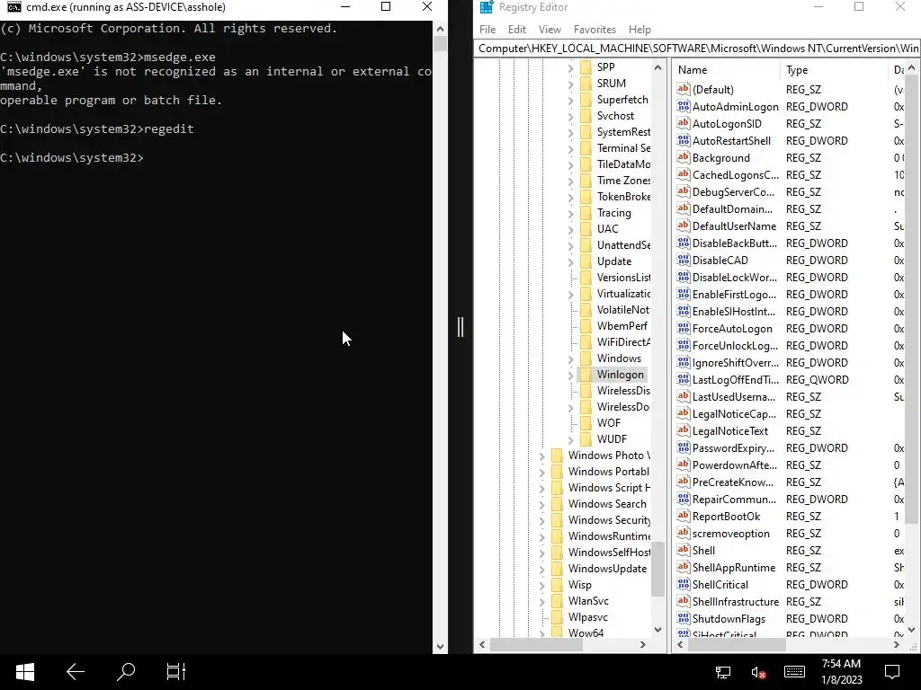The height and width of the screenshot is (690, 921).
Task: Select the WlanSvc key
Action: click(x=588, y=601)
